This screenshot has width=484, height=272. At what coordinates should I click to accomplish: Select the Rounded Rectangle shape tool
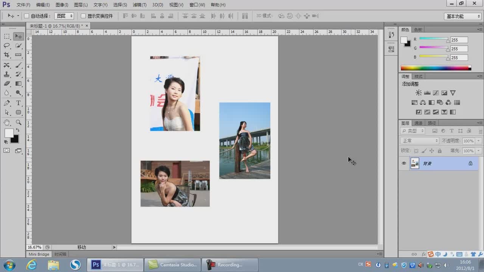pyautogui.click(x=18, y=113)
